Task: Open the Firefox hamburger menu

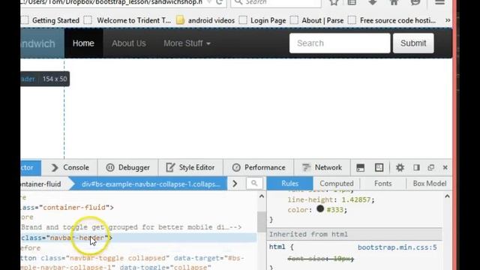Action: point(440,2)
